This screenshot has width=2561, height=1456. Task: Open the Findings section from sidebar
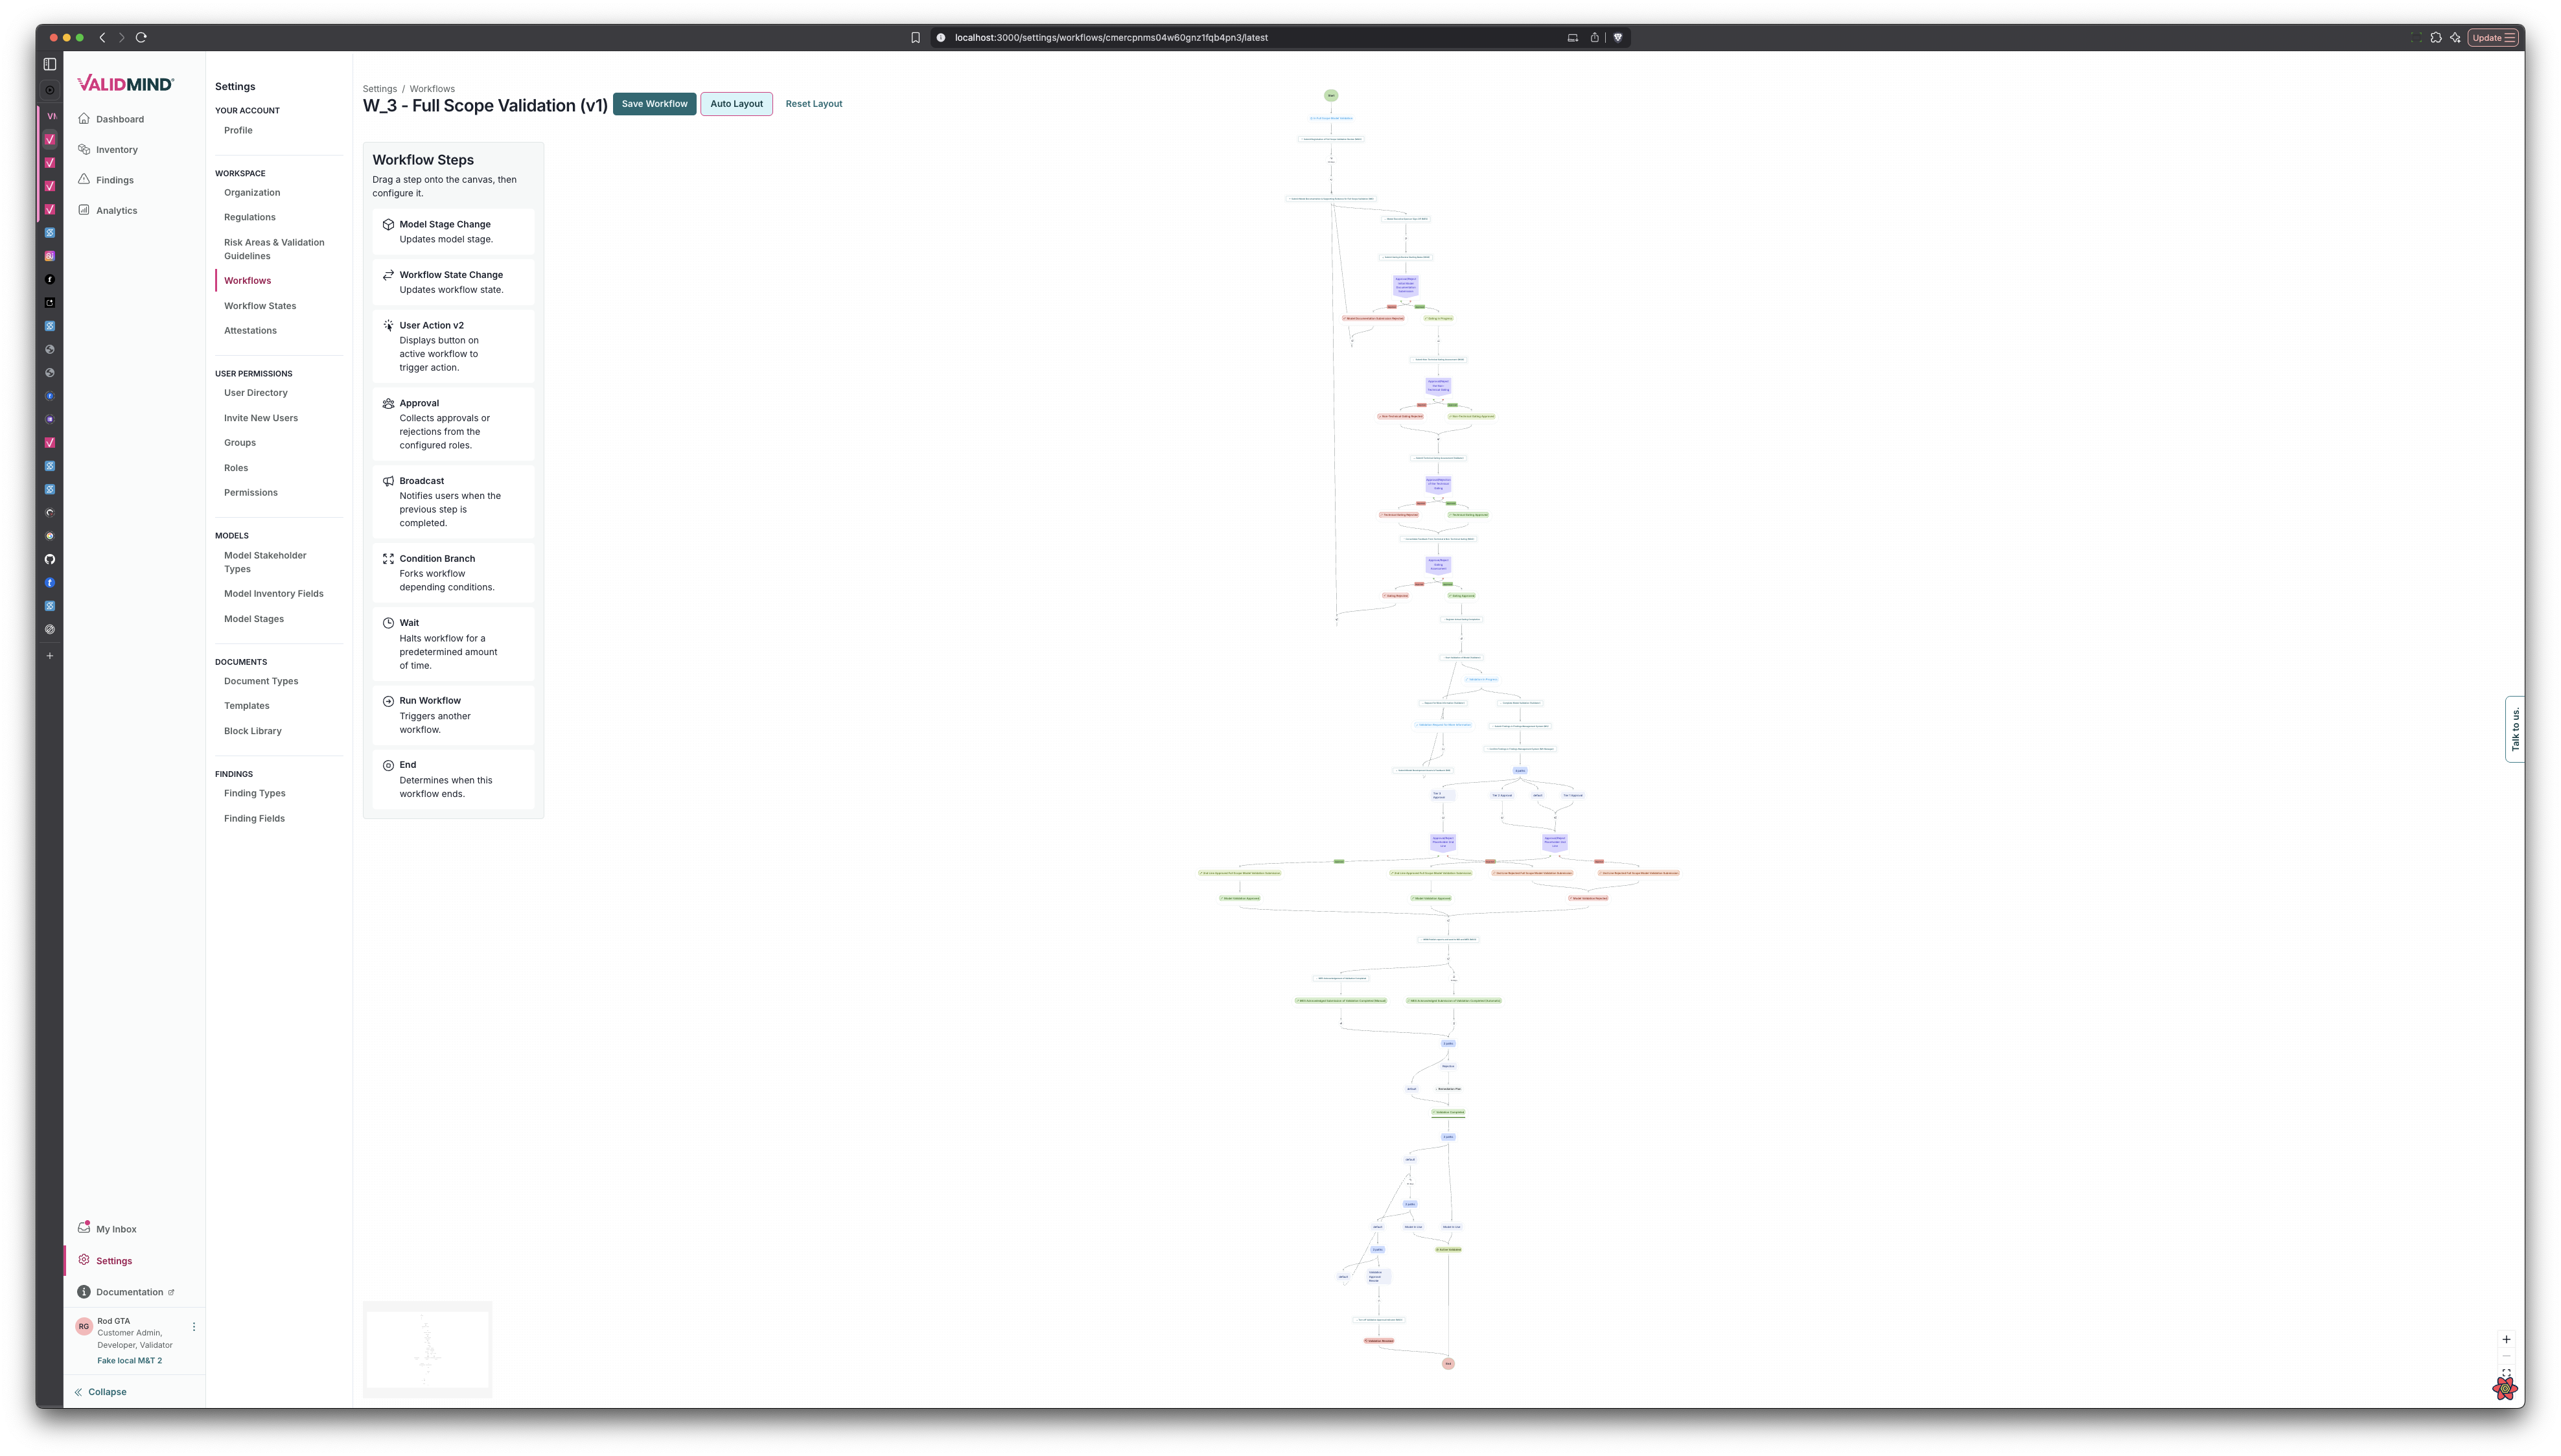[x=115, y=180]
